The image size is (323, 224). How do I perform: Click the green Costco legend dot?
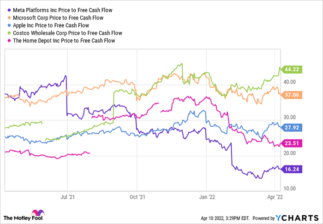[6, 33]
